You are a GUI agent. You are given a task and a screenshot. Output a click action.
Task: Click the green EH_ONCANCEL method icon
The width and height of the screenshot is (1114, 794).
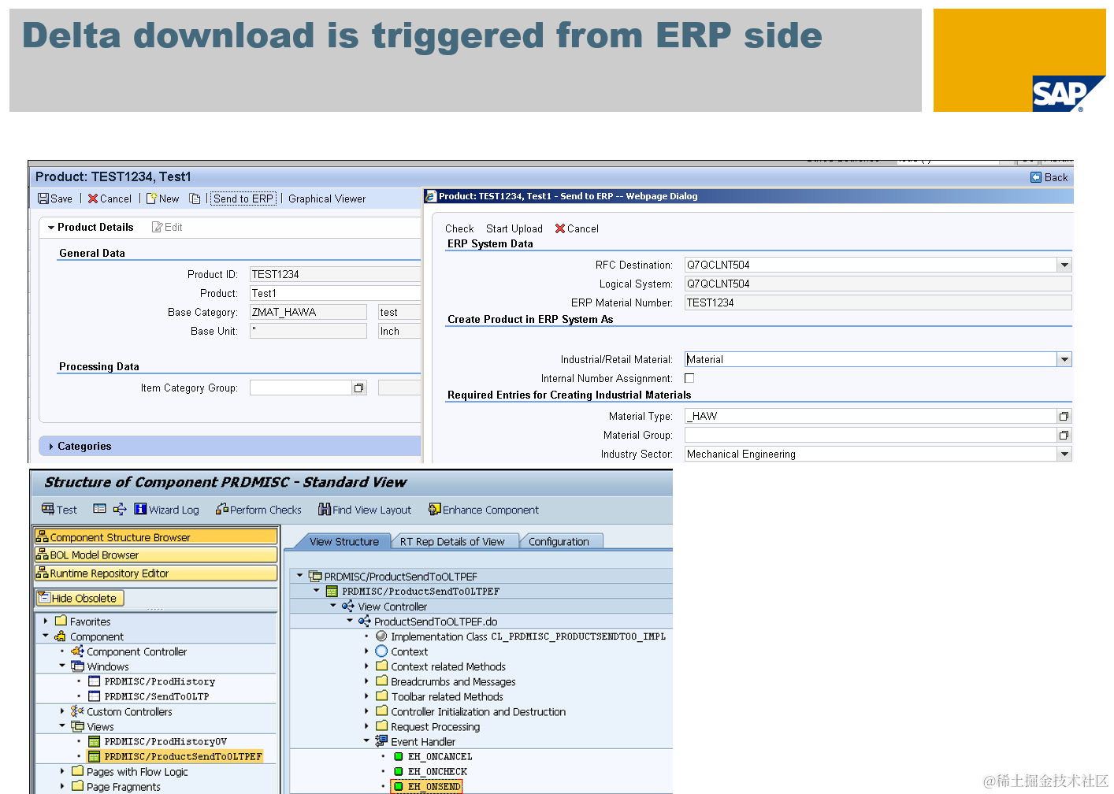(399, 756)
